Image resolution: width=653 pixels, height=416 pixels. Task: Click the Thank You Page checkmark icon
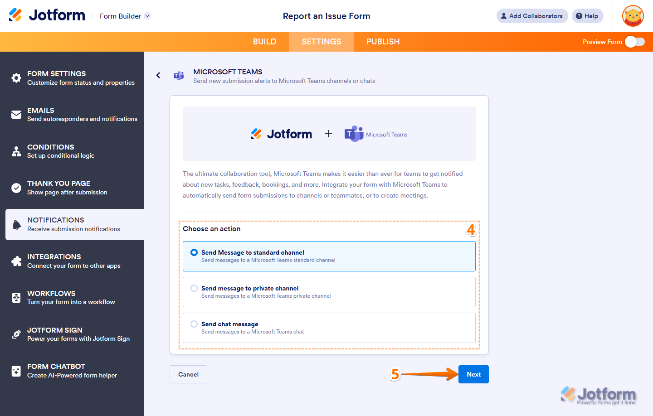[x=16, y=187]
